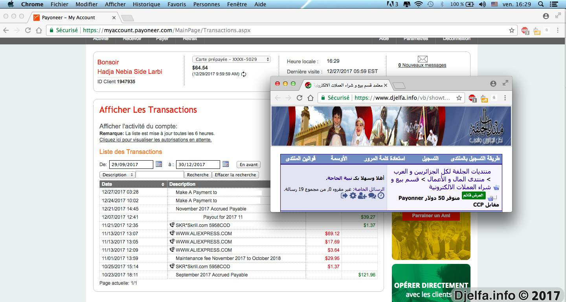Click the add friend icon in the forum

tap(362, 196)
